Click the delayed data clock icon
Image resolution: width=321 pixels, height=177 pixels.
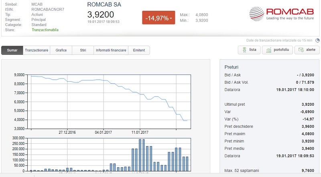click(x=317, y=40)
